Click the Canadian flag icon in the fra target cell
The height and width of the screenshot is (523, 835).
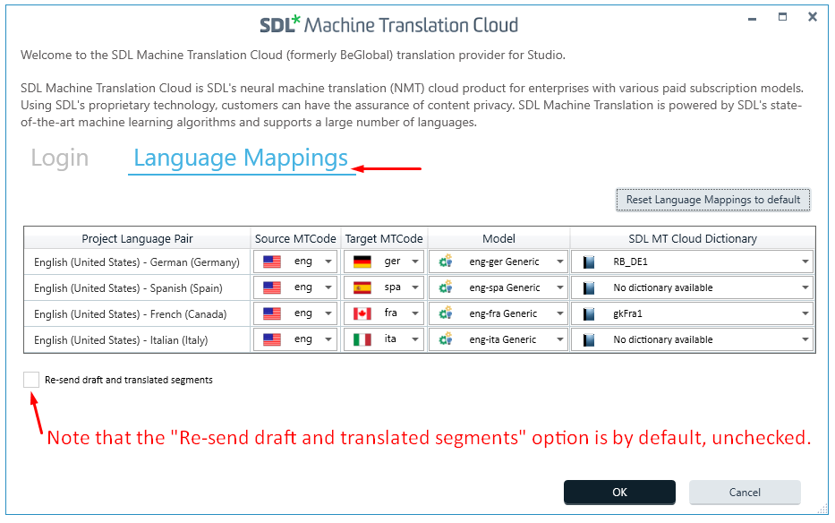click(362, 313)
